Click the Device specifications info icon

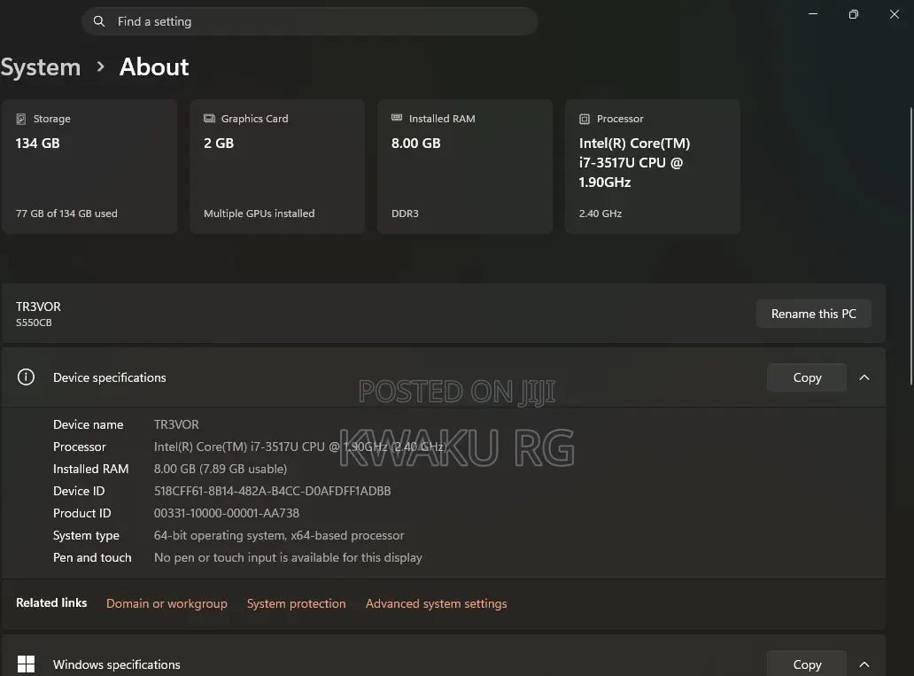(26, 377)
